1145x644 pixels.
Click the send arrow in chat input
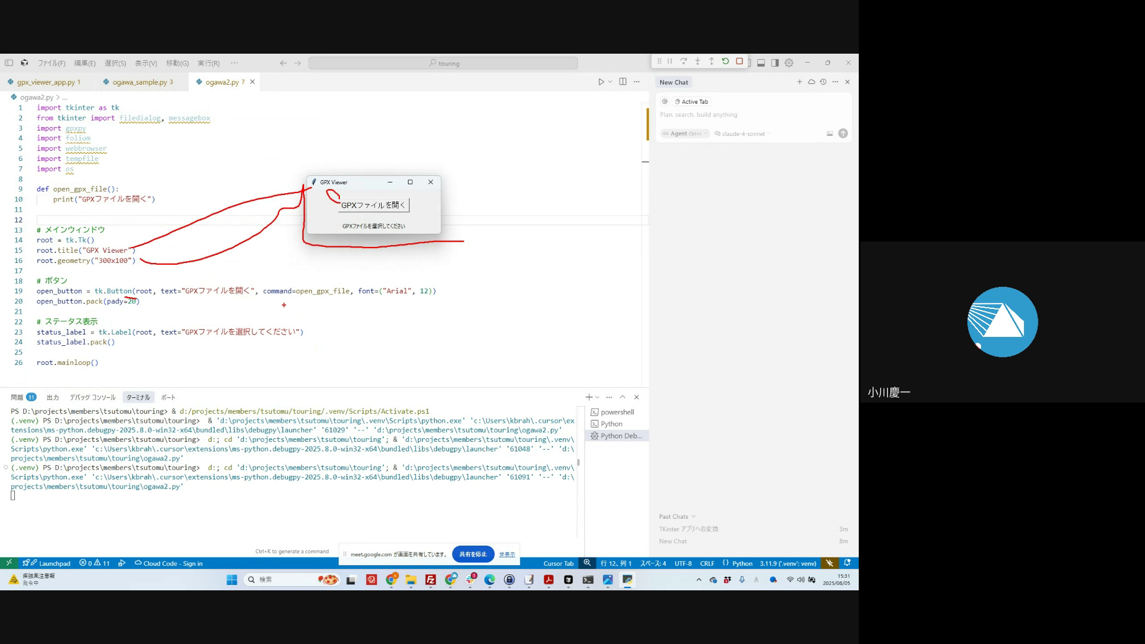coord(843,134)
